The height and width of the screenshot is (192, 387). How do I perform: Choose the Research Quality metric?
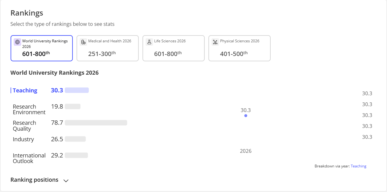[x=24, y=126]
